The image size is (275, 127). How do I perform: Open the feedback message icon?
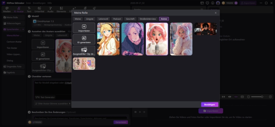pyautogui.click(x=207, y=3)
